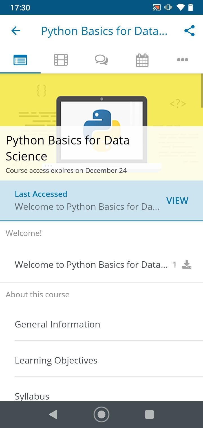The image size is (203, 428).
Task: Tap the Android back navigation triangle
Action: [53, 414]
